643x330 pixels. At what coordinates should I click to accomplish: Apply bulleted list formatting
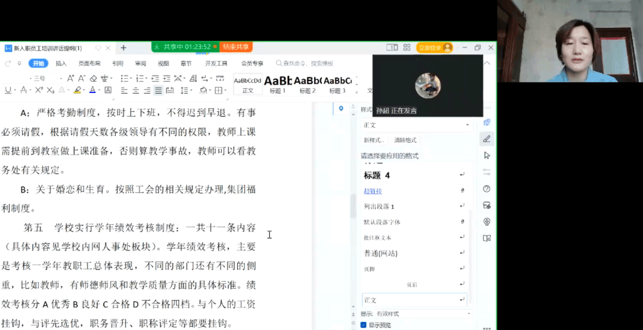pyautogui.click(x=124, y=78)
